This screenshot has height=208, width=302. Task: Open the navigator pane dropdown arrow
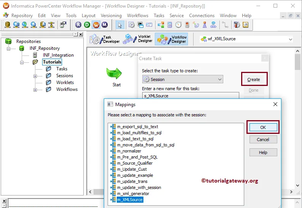[x=76, y=34]
